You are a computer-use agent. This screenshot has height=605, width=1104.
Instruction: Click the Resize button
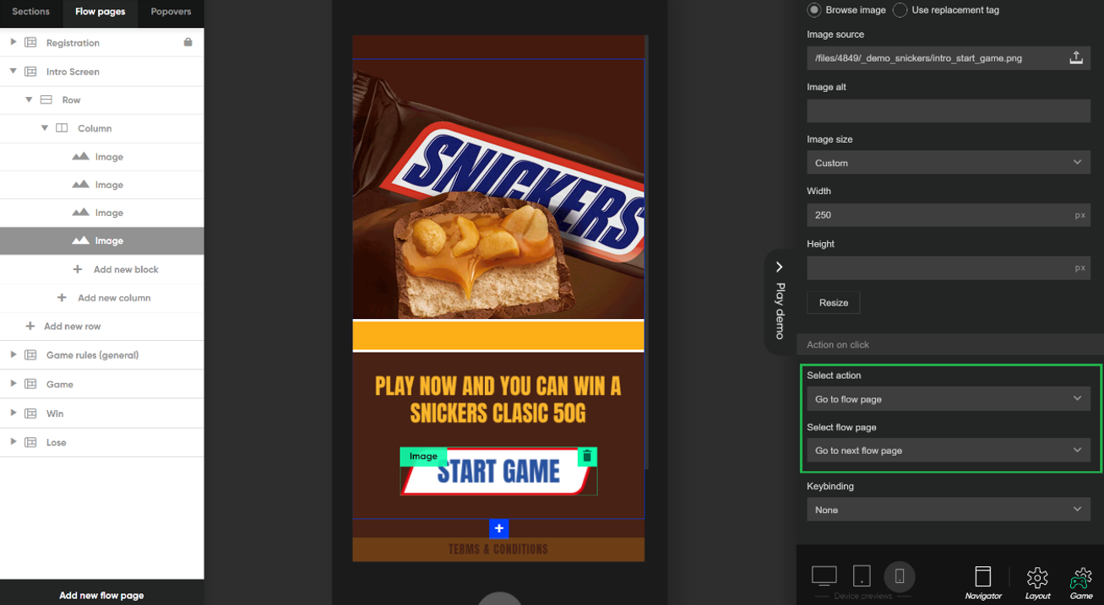[x=834, y=303]
